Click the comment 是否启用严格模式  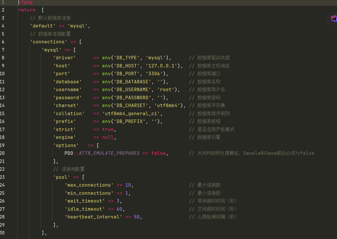coord(212,129)
